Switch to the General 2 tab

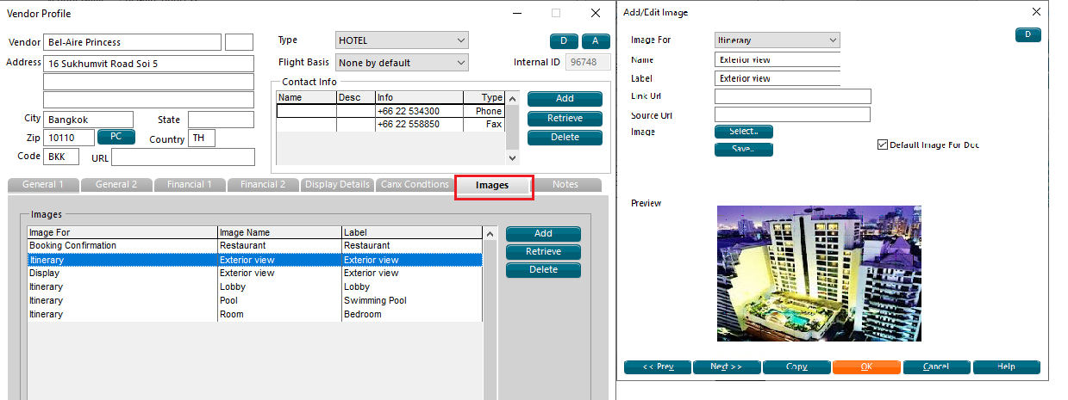(x=116, y=184)
